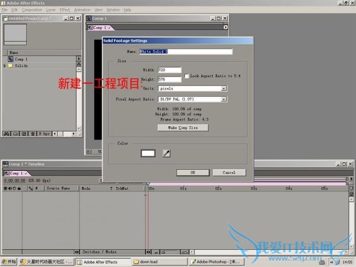
Task: Open the Layer menu
Action: [x=51, y=9]
